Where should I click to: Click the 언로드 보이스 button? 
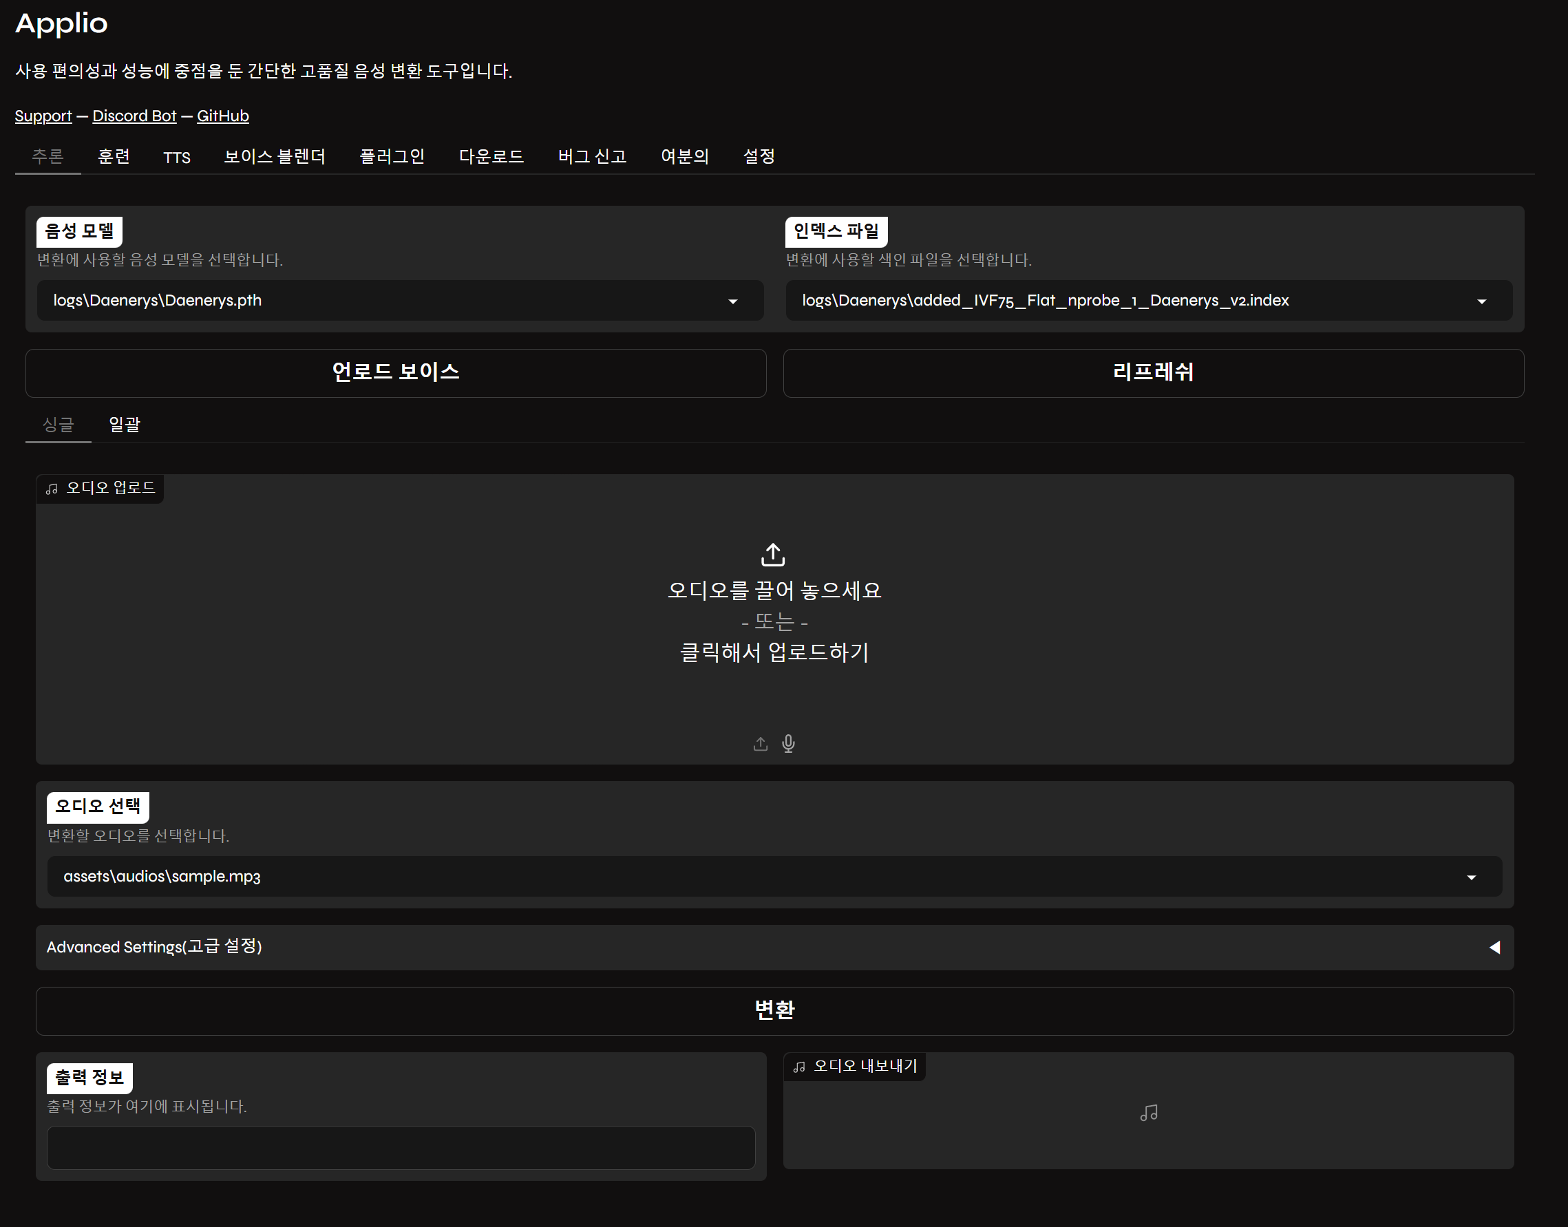[395, 373]
